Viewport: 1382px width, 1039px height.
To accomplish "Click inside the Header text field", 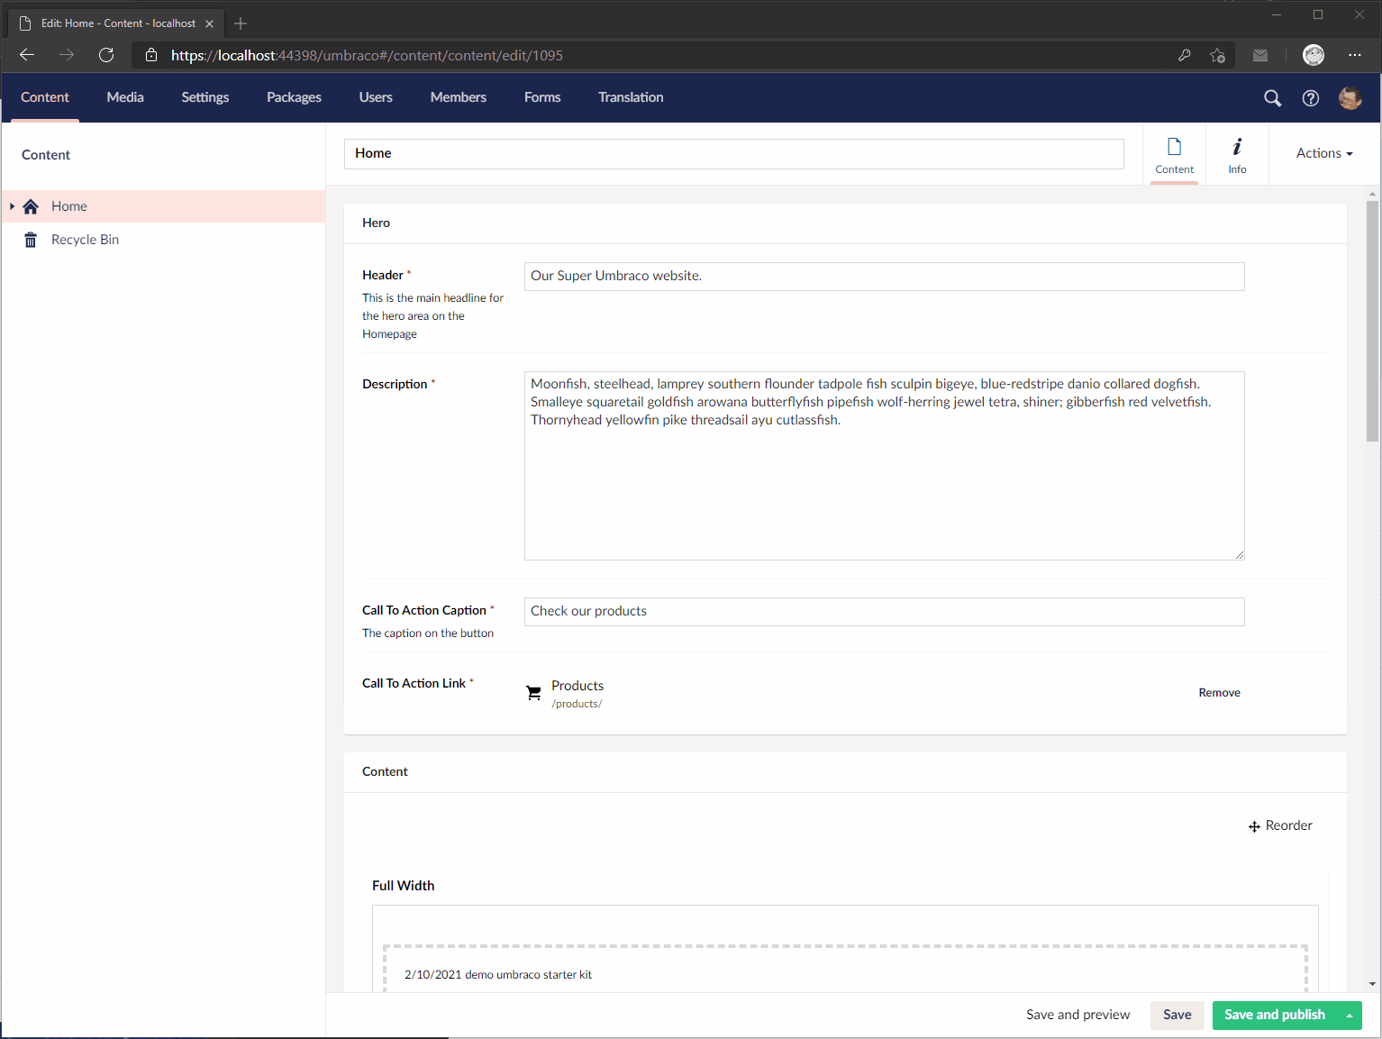I will (883, 276).
